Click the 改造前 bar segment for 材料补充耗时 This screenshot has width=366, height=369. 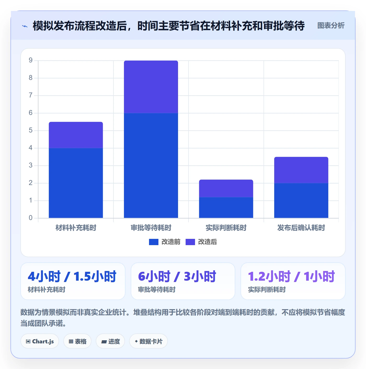[76, 183]
